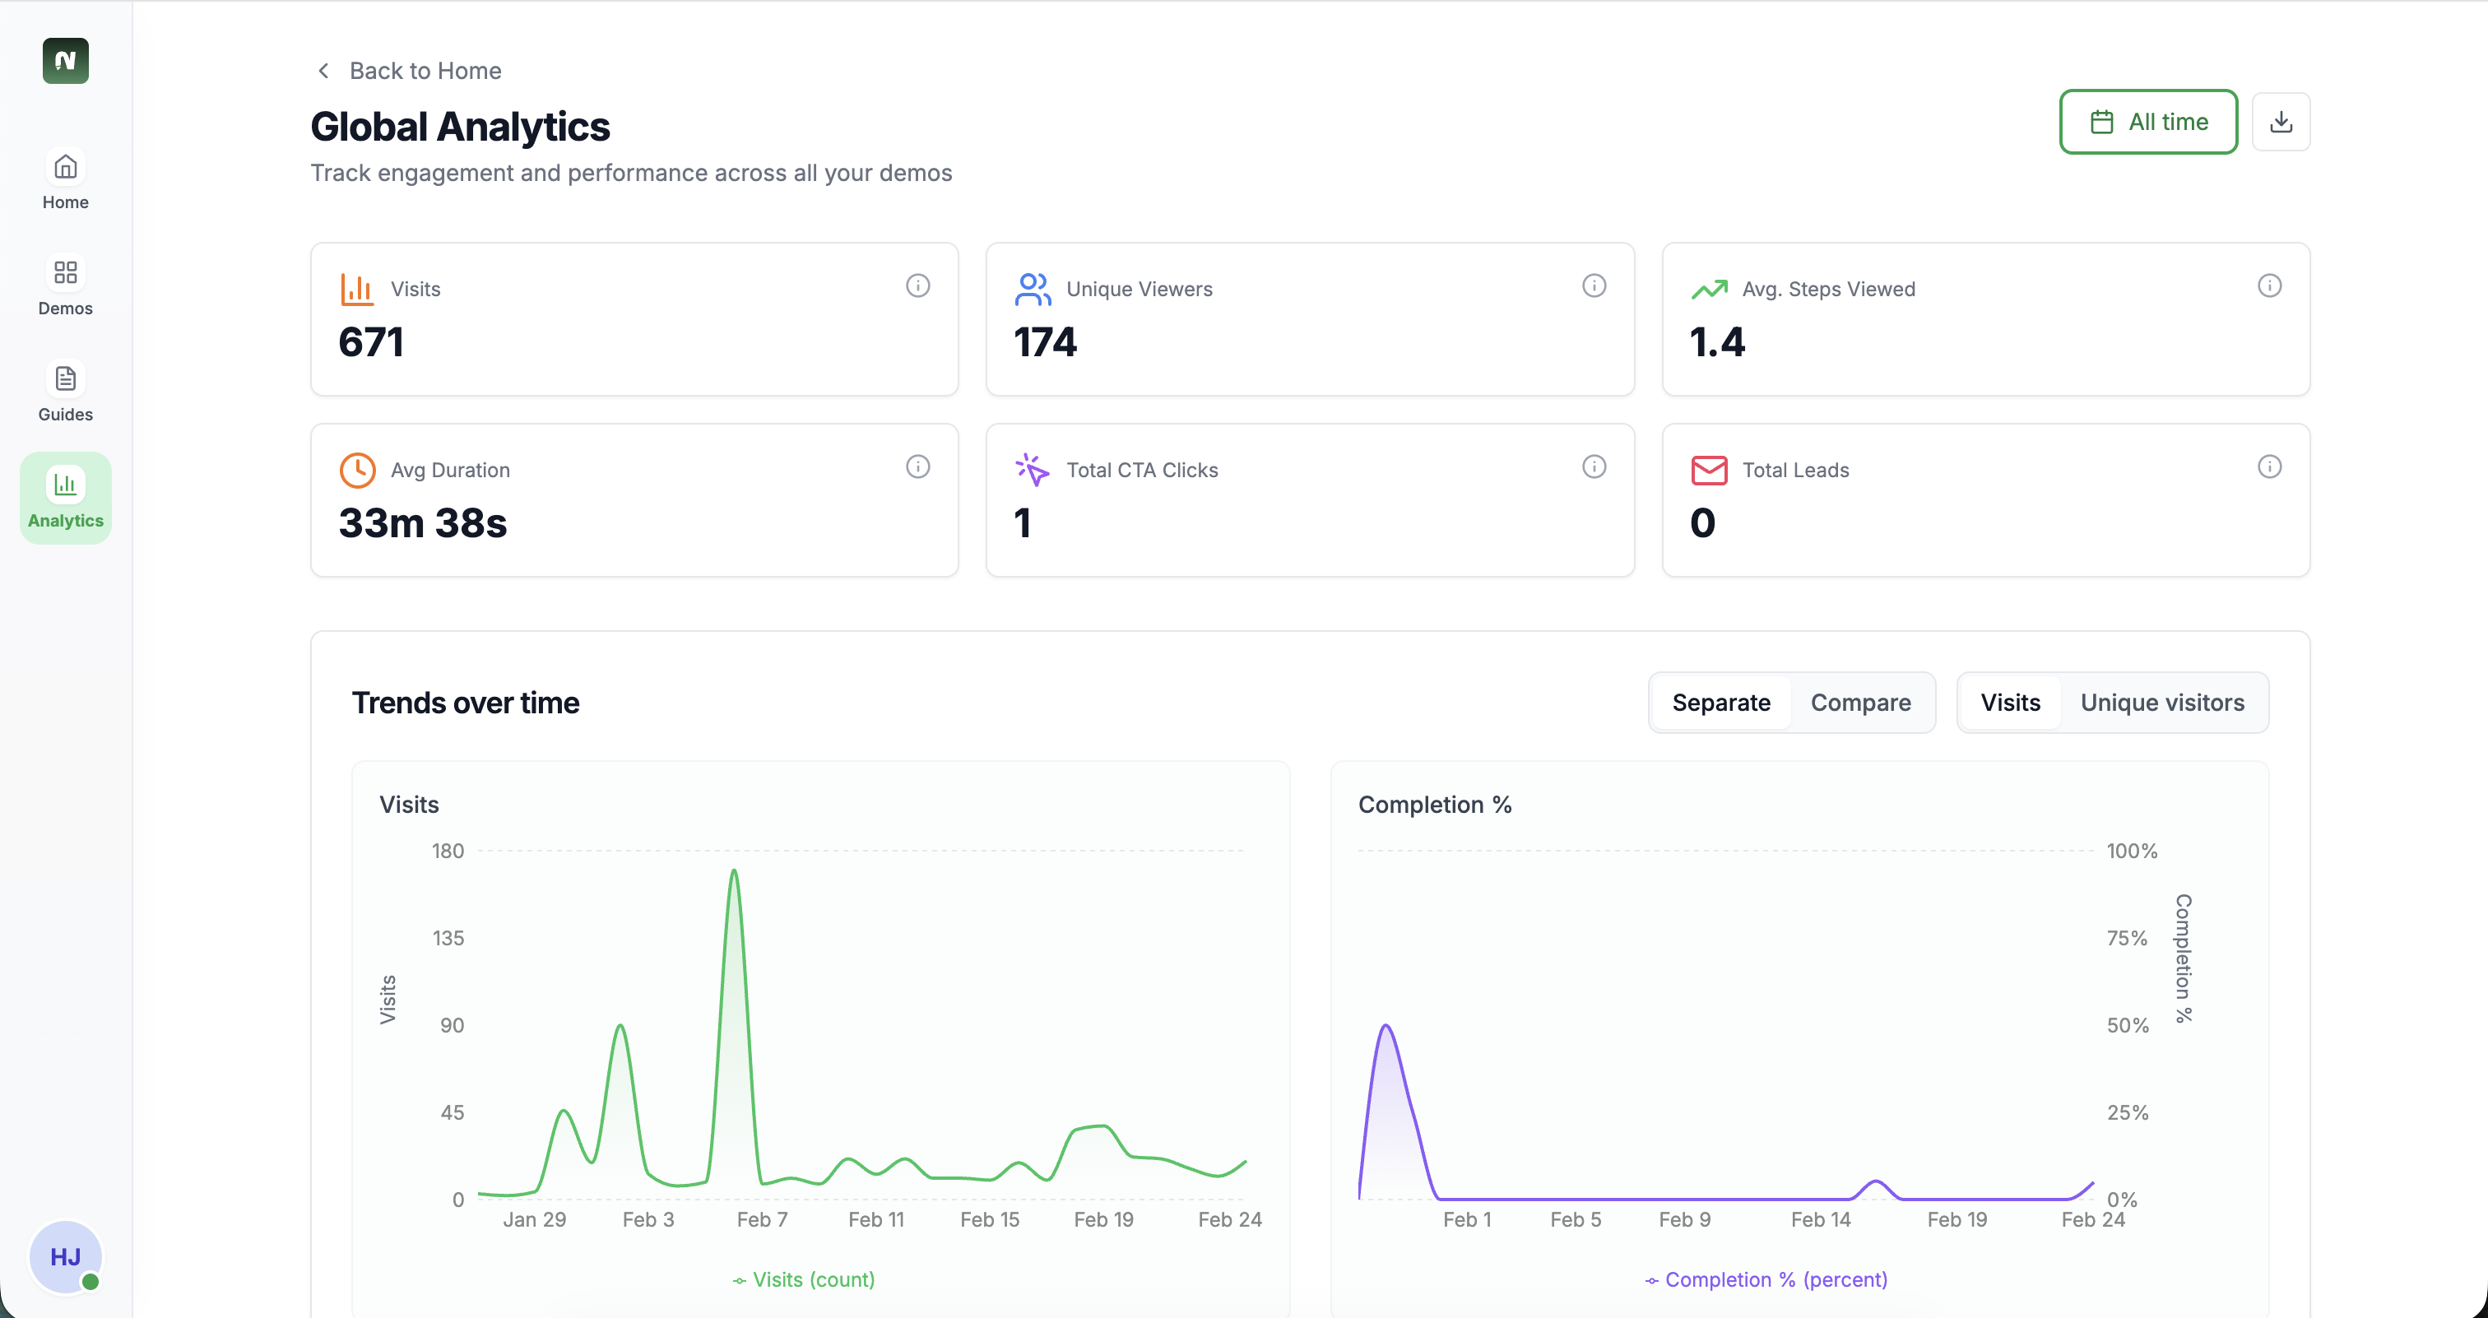Open the Guides sidebar item
2488x1318 pixels.
point(66,393)
